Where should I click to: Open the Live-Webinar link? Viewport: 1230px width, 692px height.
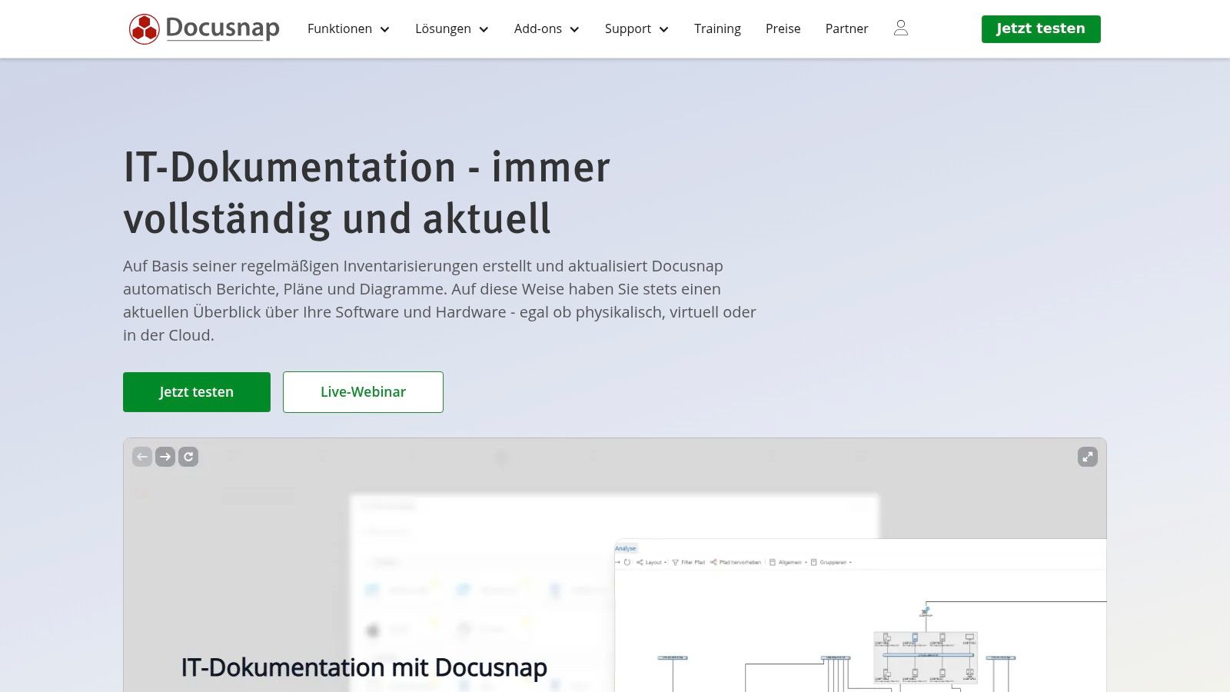point(363,392)
